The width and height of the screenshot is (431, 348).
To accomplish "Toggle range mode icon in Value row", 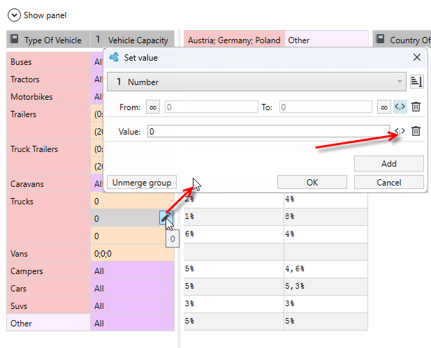I will click(x=400, y=131).
